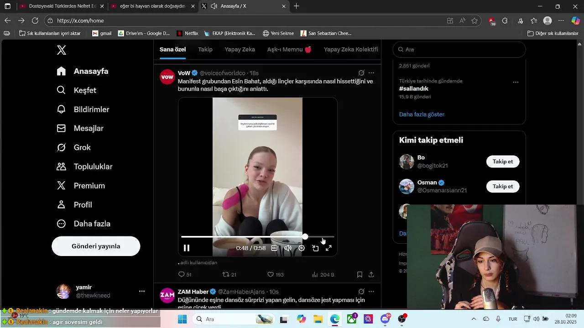
Task: Switch to Dostoyevski browser tab
Action: pyautogui.click(x=62, y=6)
